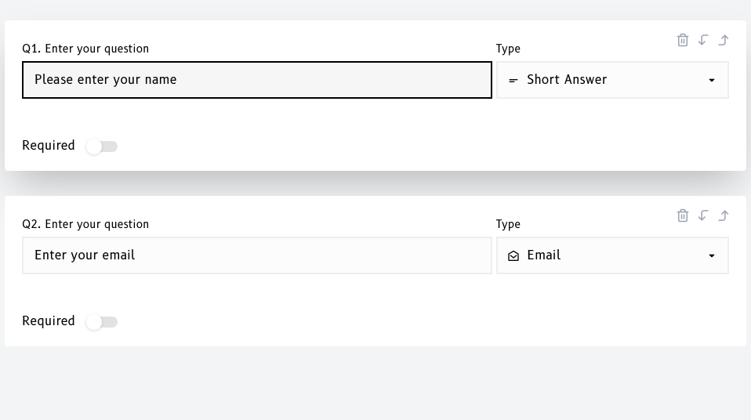Focus the "Please enter your name" field
This screenshot has height=420, width=751.
click(256, 80)
